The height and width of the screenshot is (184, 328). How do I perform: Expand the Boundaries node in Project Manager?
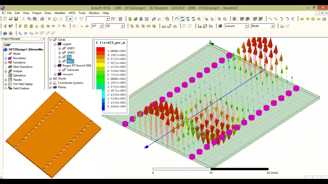click(6, 58)
